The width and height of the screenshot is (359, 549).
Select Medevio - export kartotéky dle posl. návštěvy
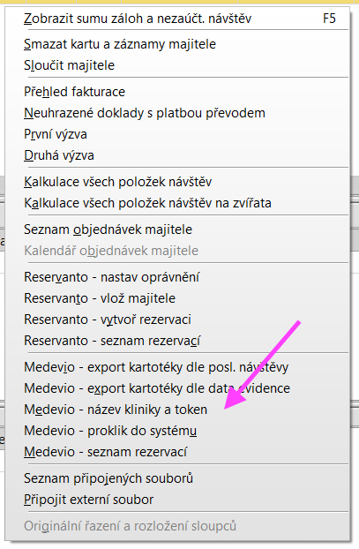click(x=177, y=367)
